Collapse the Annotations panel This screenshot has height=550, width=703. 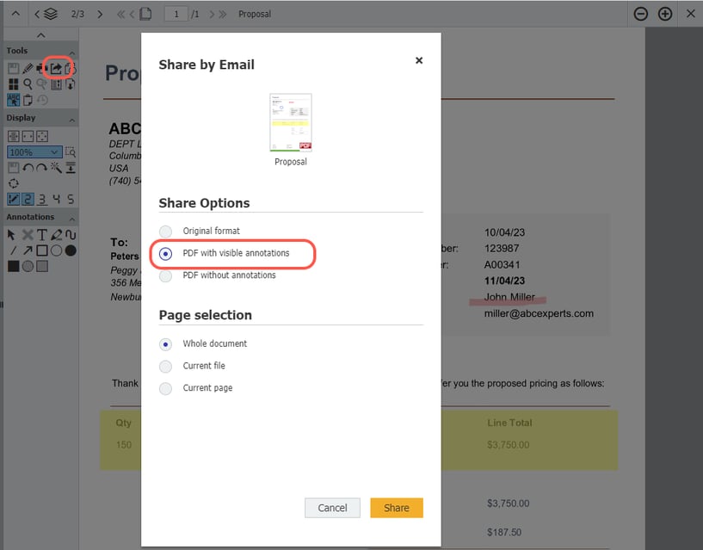coord(71,217)
